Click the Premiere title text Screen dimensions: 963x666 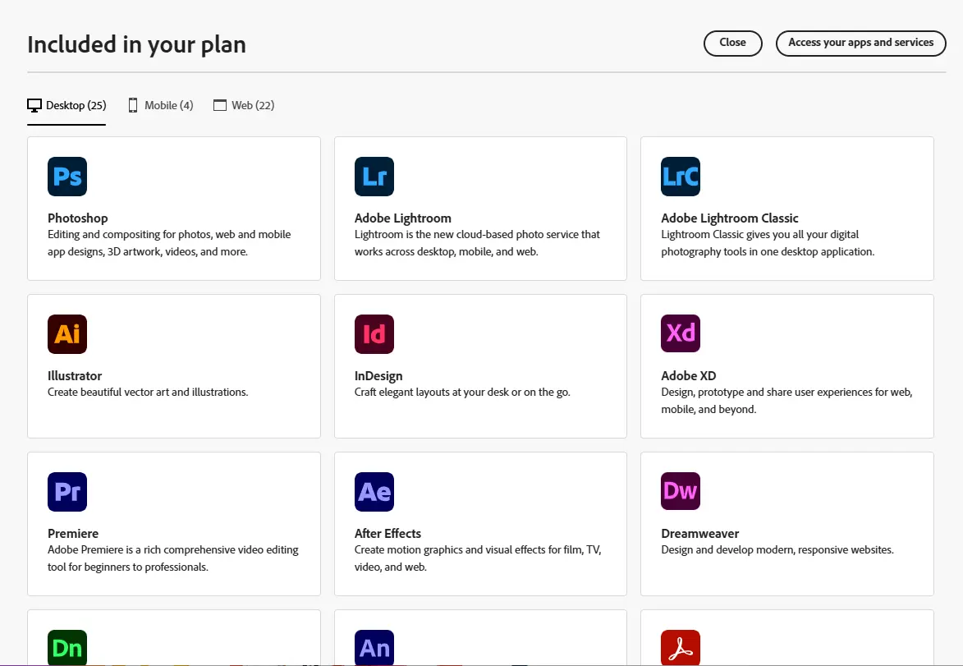[x=73, y=534]
